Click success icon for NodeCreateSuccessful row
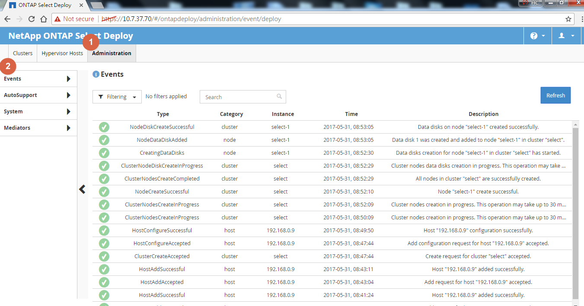The image size is (584, 306). tap(104, 192)
